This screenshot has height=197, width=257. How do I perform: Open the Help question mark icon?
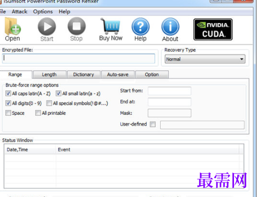click(x=140, y=29)
